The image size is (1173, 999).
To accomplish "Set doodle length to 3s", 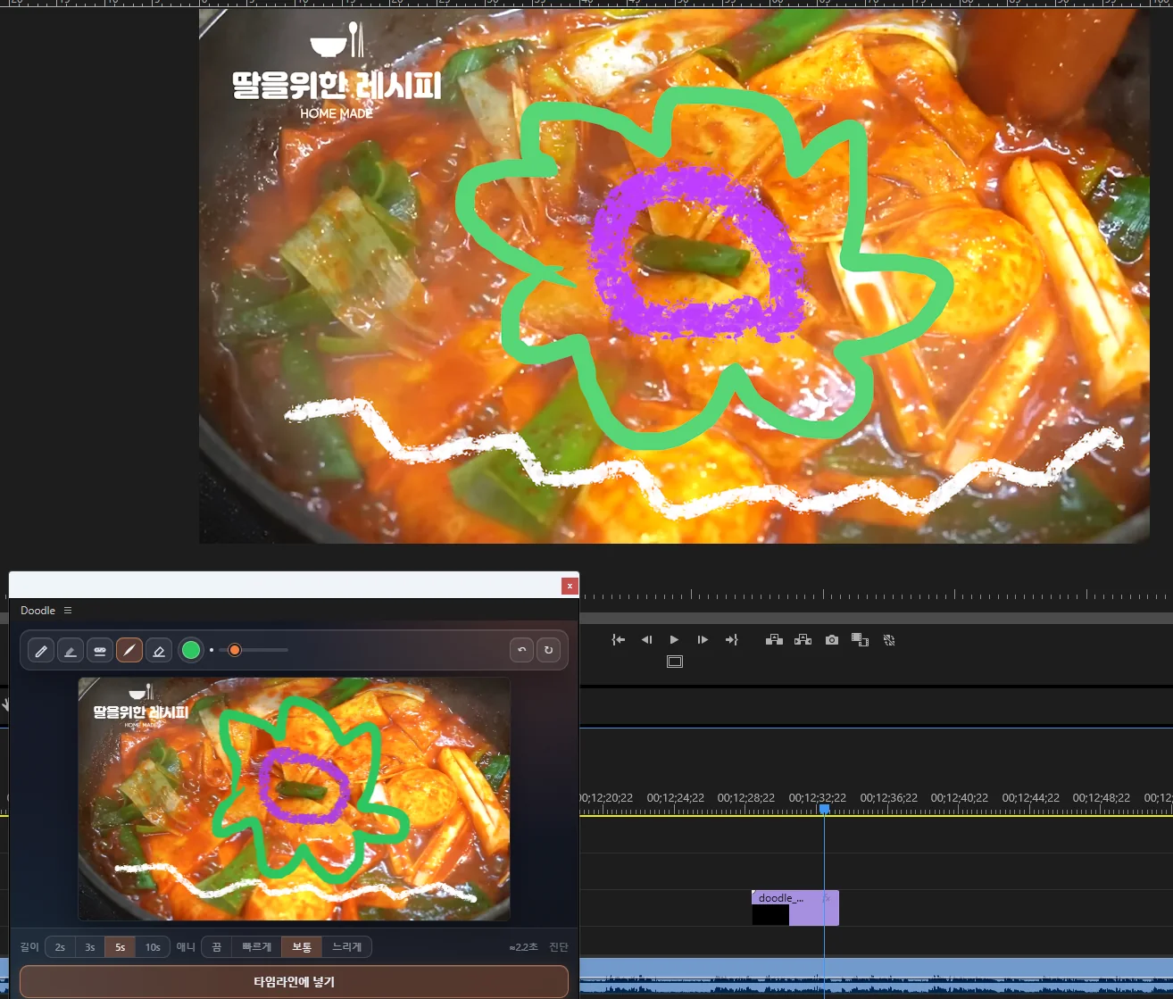I will 90,947.
